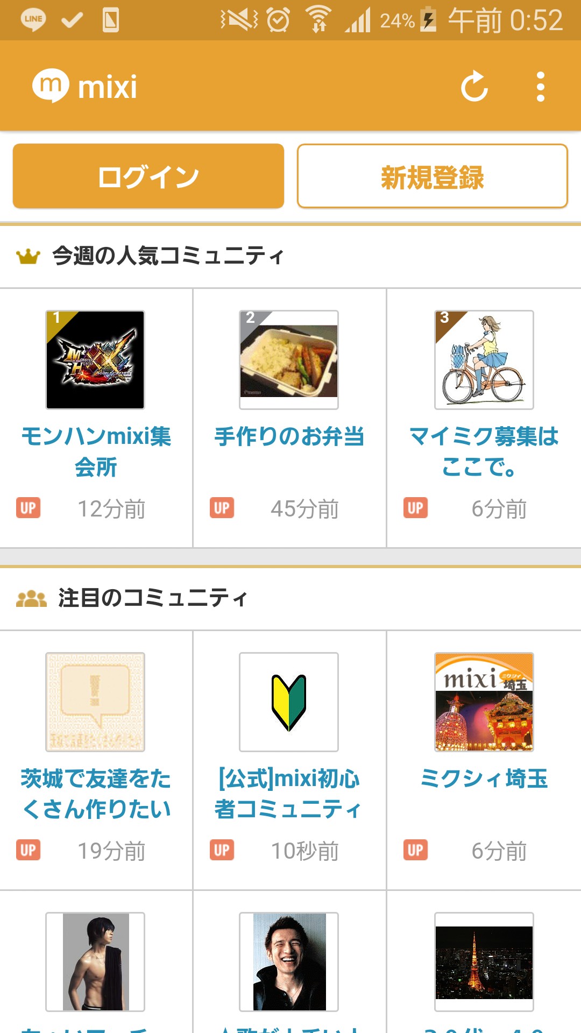Viewport: 581px width, 1033px height.
Task: Open the 茨城で友達をたくさん作りたい link
Action: click(96, 794)
